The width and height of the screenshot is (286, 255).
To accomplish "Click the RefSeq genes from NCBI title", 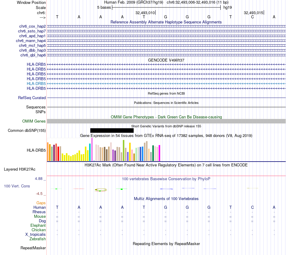I will coord(166,93).
